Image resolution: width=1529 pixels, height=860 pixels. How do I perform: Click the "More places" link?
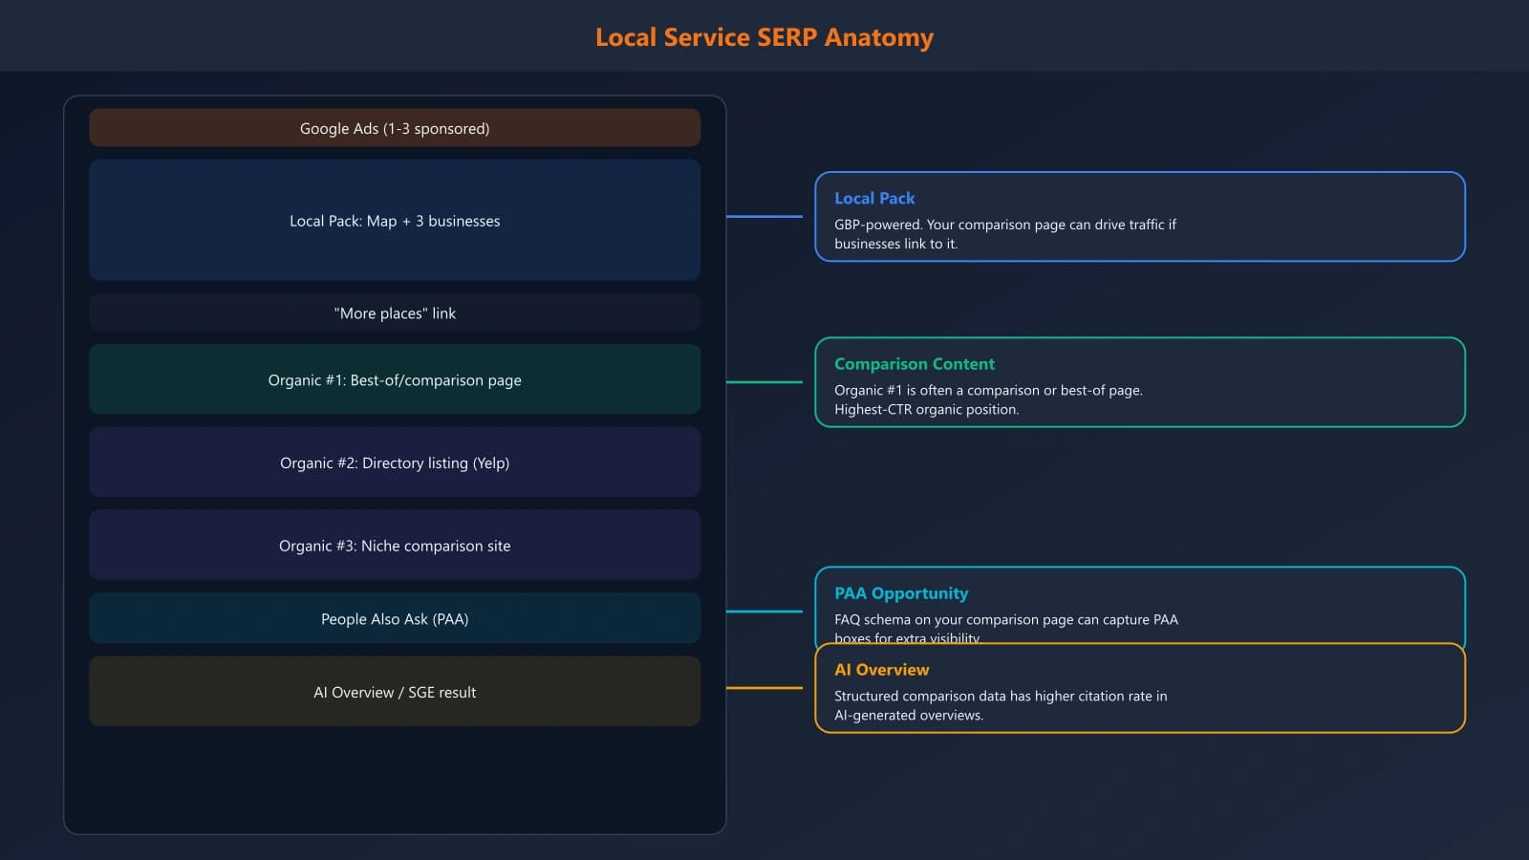click(394, 312)
